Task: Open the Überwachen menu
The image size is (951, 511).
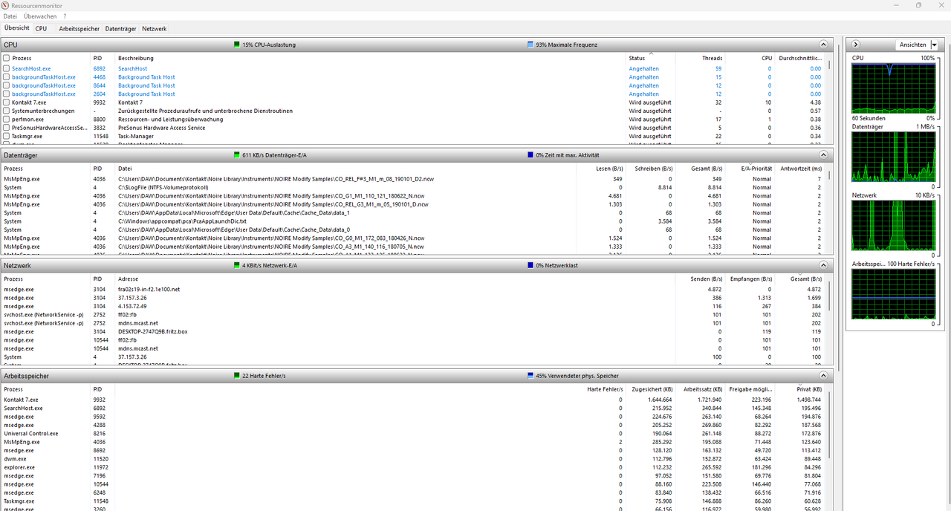Action: [40, 16]
